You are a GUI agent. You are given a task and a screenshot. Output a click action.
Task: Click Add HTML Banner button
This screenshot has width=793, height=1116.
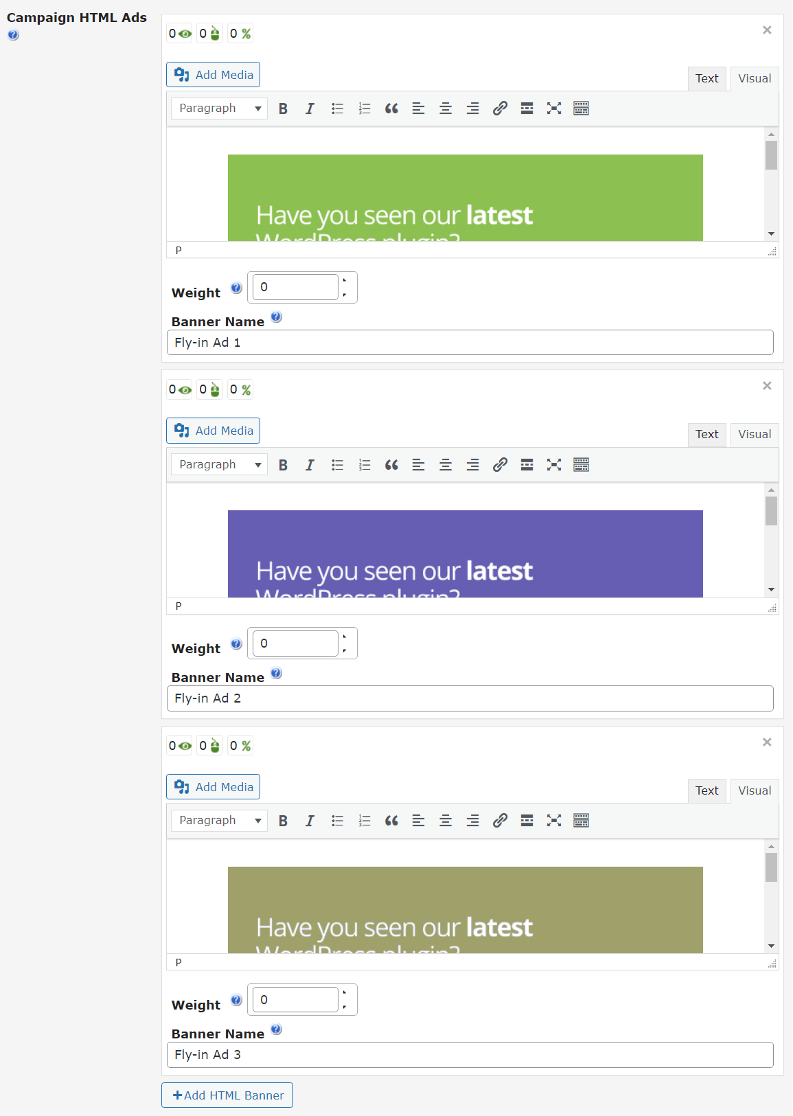coord(227,1095)
